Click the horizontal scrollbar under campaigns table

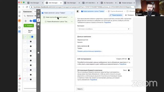point(30,88)
